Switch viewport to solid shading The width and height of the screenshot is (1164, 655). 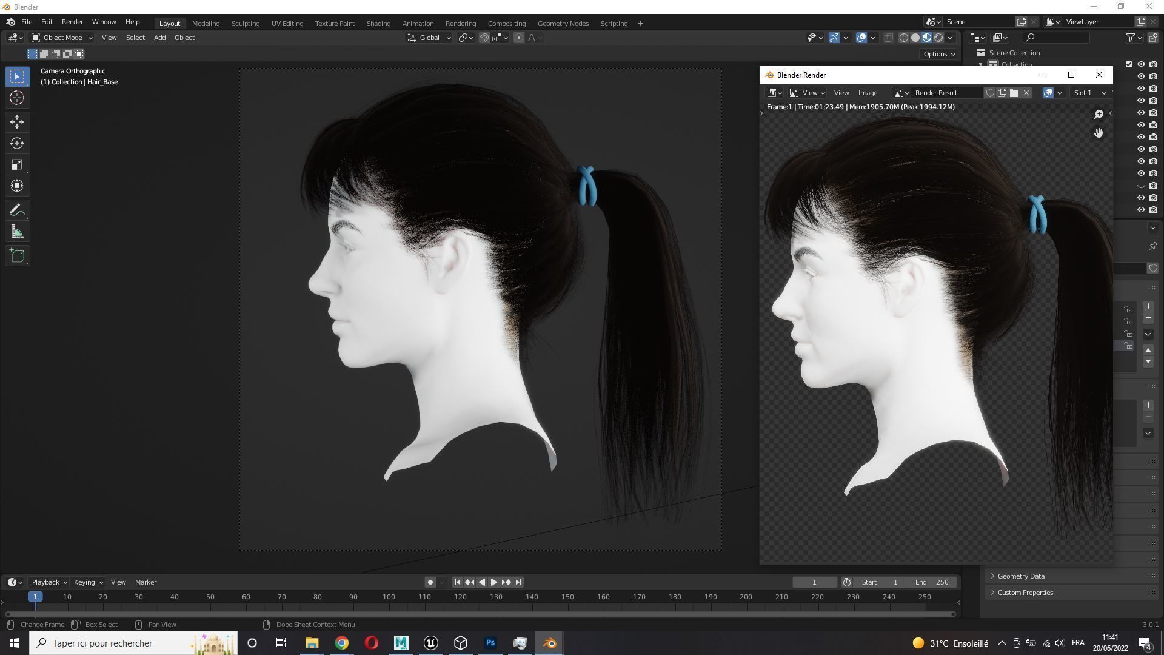[x=915, y=38]
